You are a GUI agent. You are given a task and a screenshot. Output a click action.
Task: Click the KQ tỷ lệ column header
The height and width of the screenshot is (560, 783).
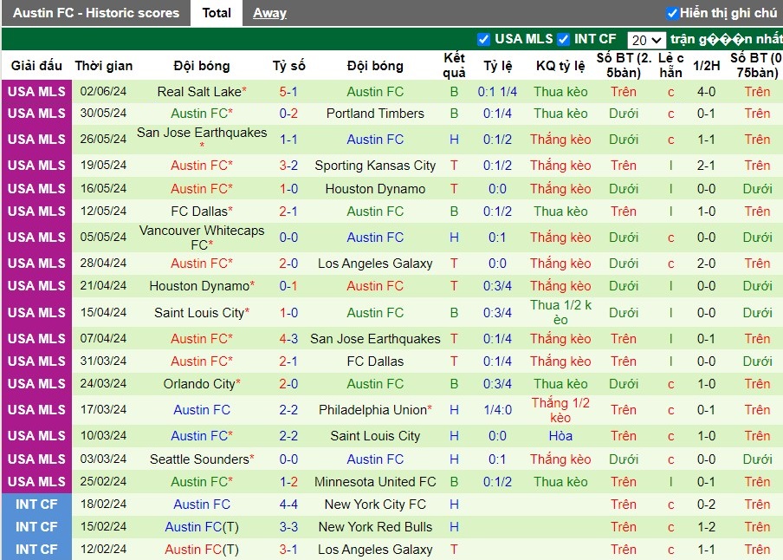coord(560,66)
